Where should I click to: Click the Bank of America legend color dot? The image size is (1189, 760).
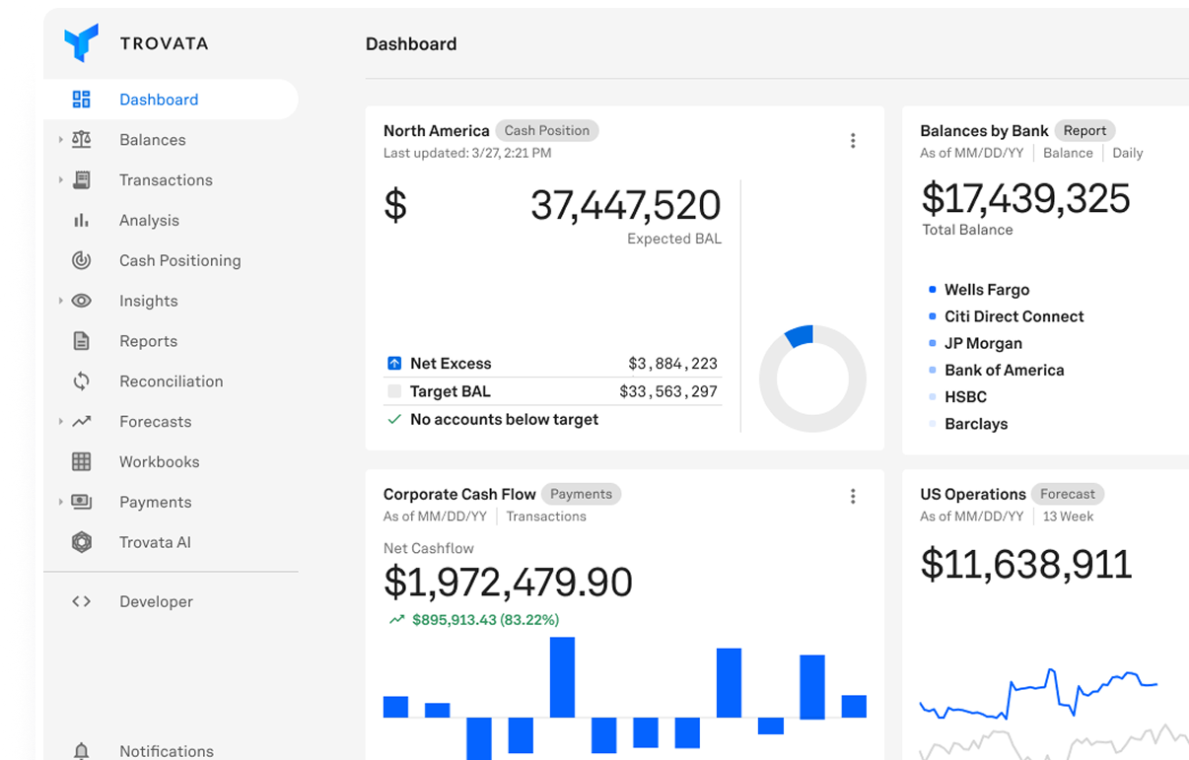(x=932, y=370)
